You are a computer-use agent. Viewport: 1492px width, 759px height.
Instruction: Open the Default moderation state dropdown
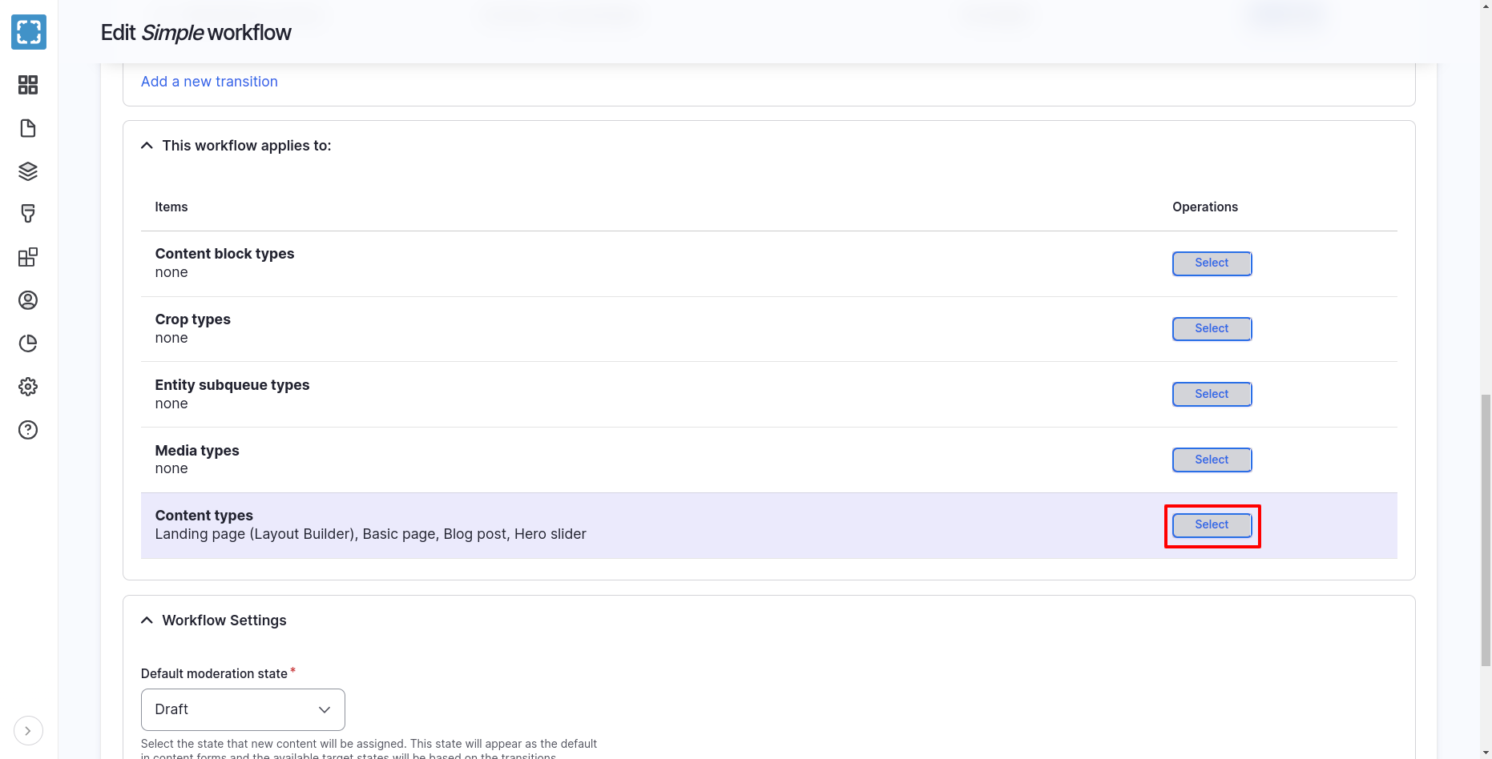(x=243, y=709)
